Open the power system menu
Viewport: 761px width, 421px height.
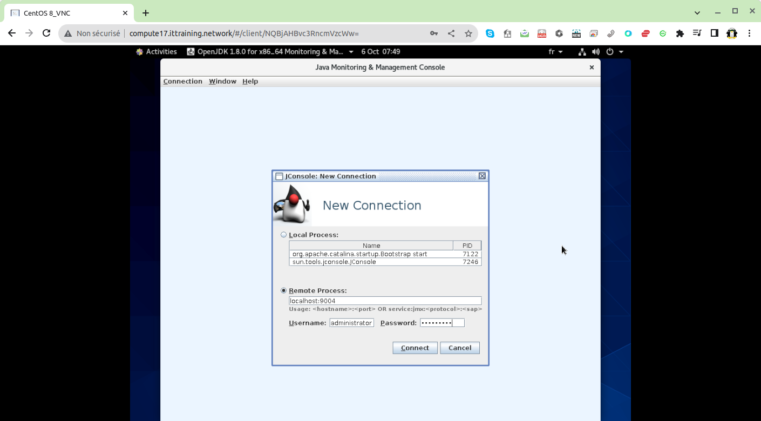click(x=615, y=52)
